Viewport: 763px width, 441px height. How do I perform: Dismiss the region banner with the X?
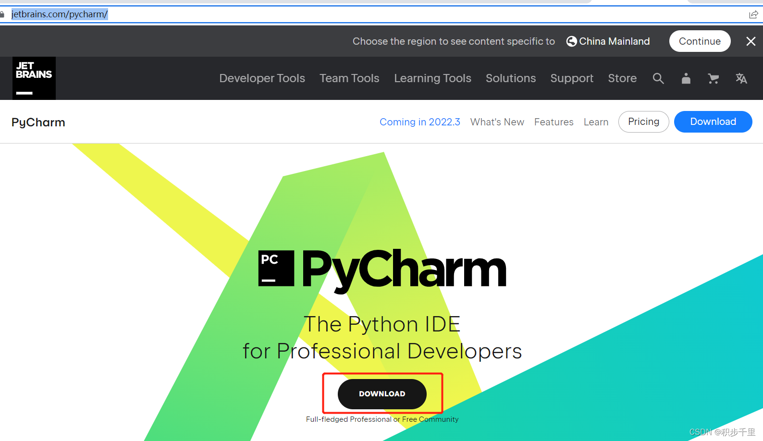[x=751, y=41]
